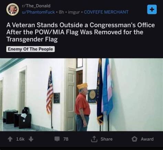Screen dimensions: 163x150
Task: View the u/PhantomFuck user profile
Action: click(x=39, y=12)
